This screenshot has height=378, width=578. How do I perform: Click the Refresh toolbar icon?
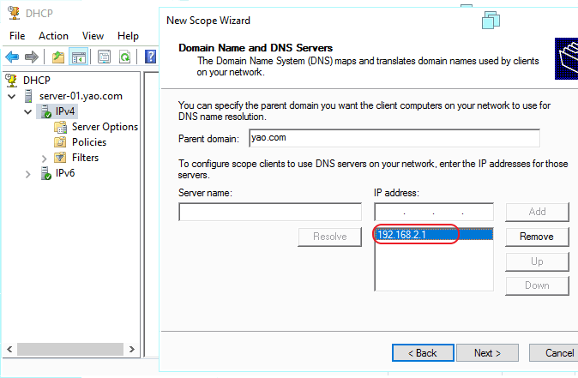tap(124, 57)
